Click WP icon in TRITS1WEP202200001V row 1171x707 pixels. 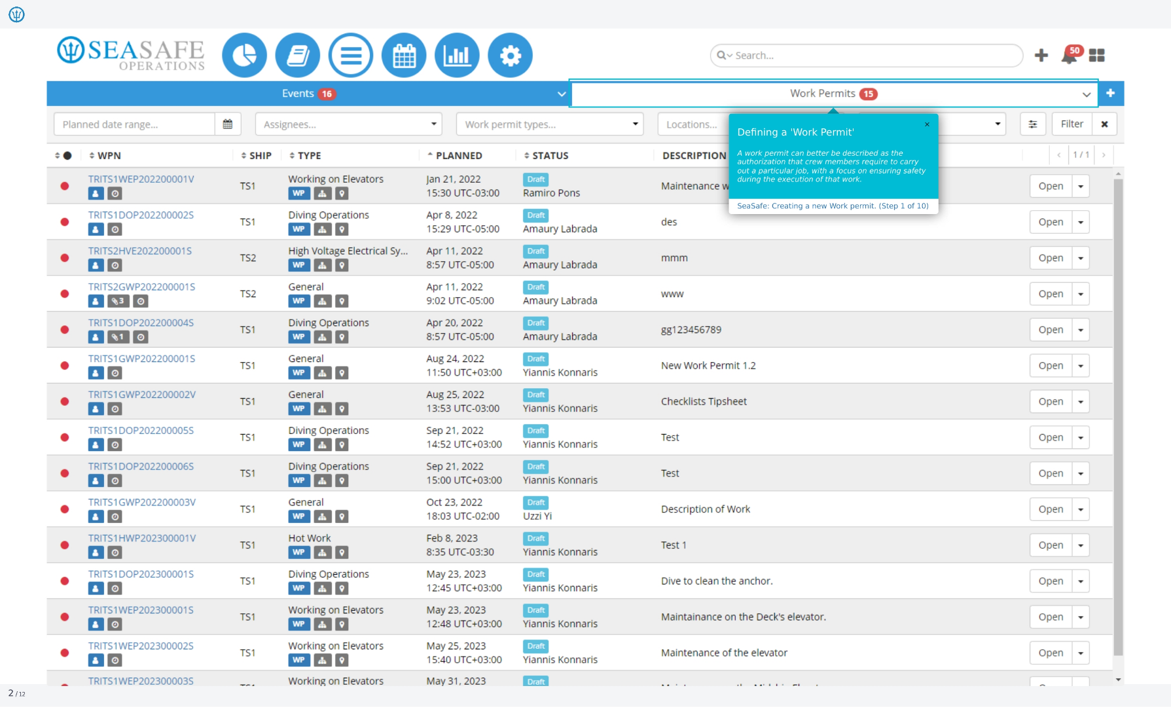click(x=298, y=194)
